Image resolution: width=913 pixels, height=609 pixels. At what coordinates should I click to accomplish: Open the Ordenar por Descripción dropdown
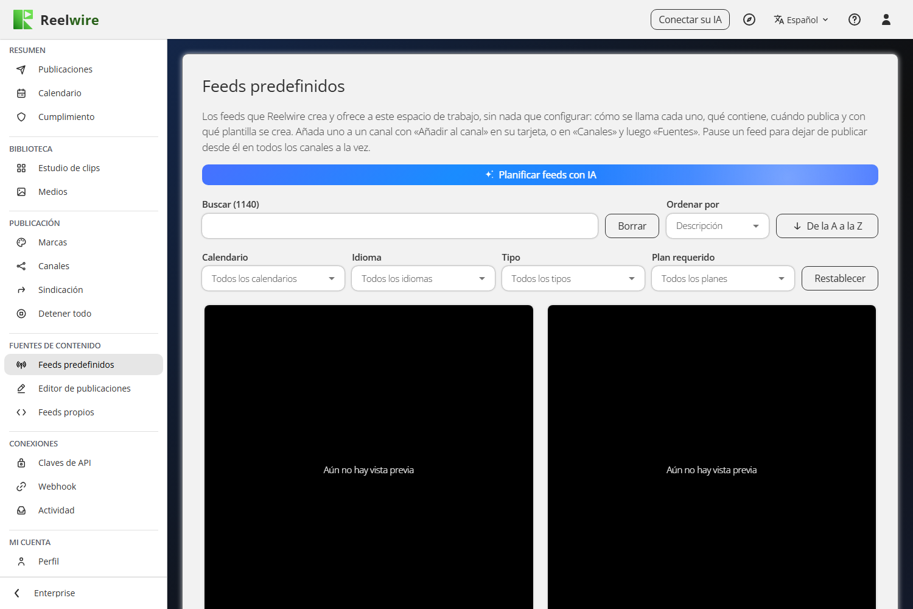[x=718, y=226]
